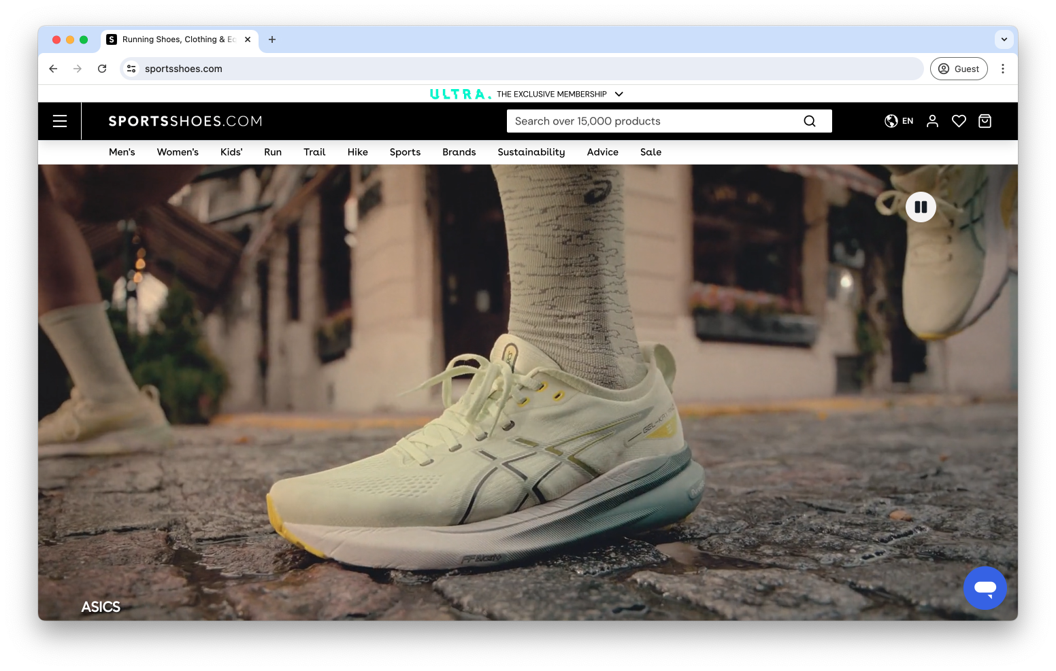Open the shopping bag
This screenshot has height=671, width=1056.
pyautogui.click(x=985, y=121)
